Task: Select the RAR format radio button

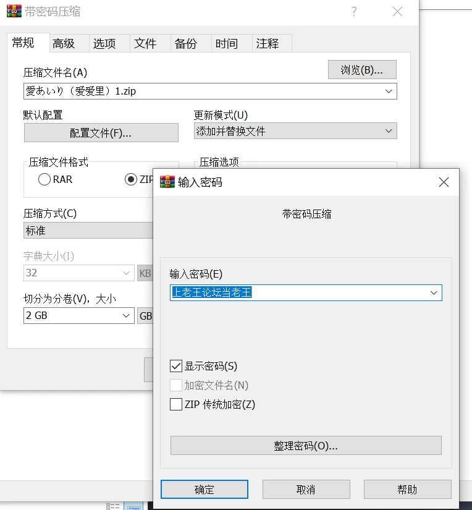Action: (44, 179)
